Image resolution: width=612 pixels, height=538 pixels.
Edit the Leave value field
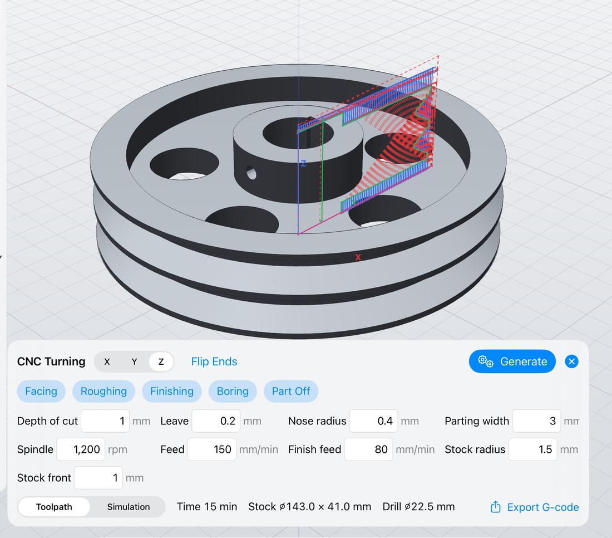(x=216, y=421)
